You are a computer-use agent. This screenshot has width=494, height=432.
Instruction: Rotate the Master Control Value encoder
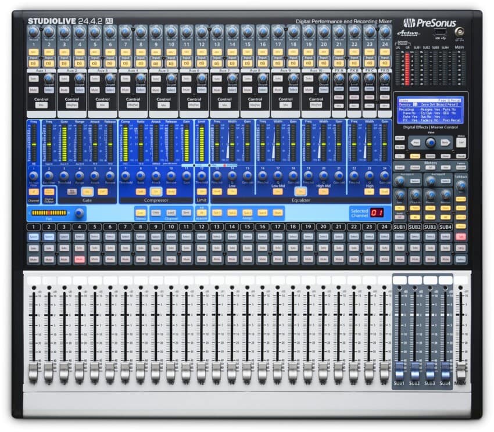tap(431, 142)
